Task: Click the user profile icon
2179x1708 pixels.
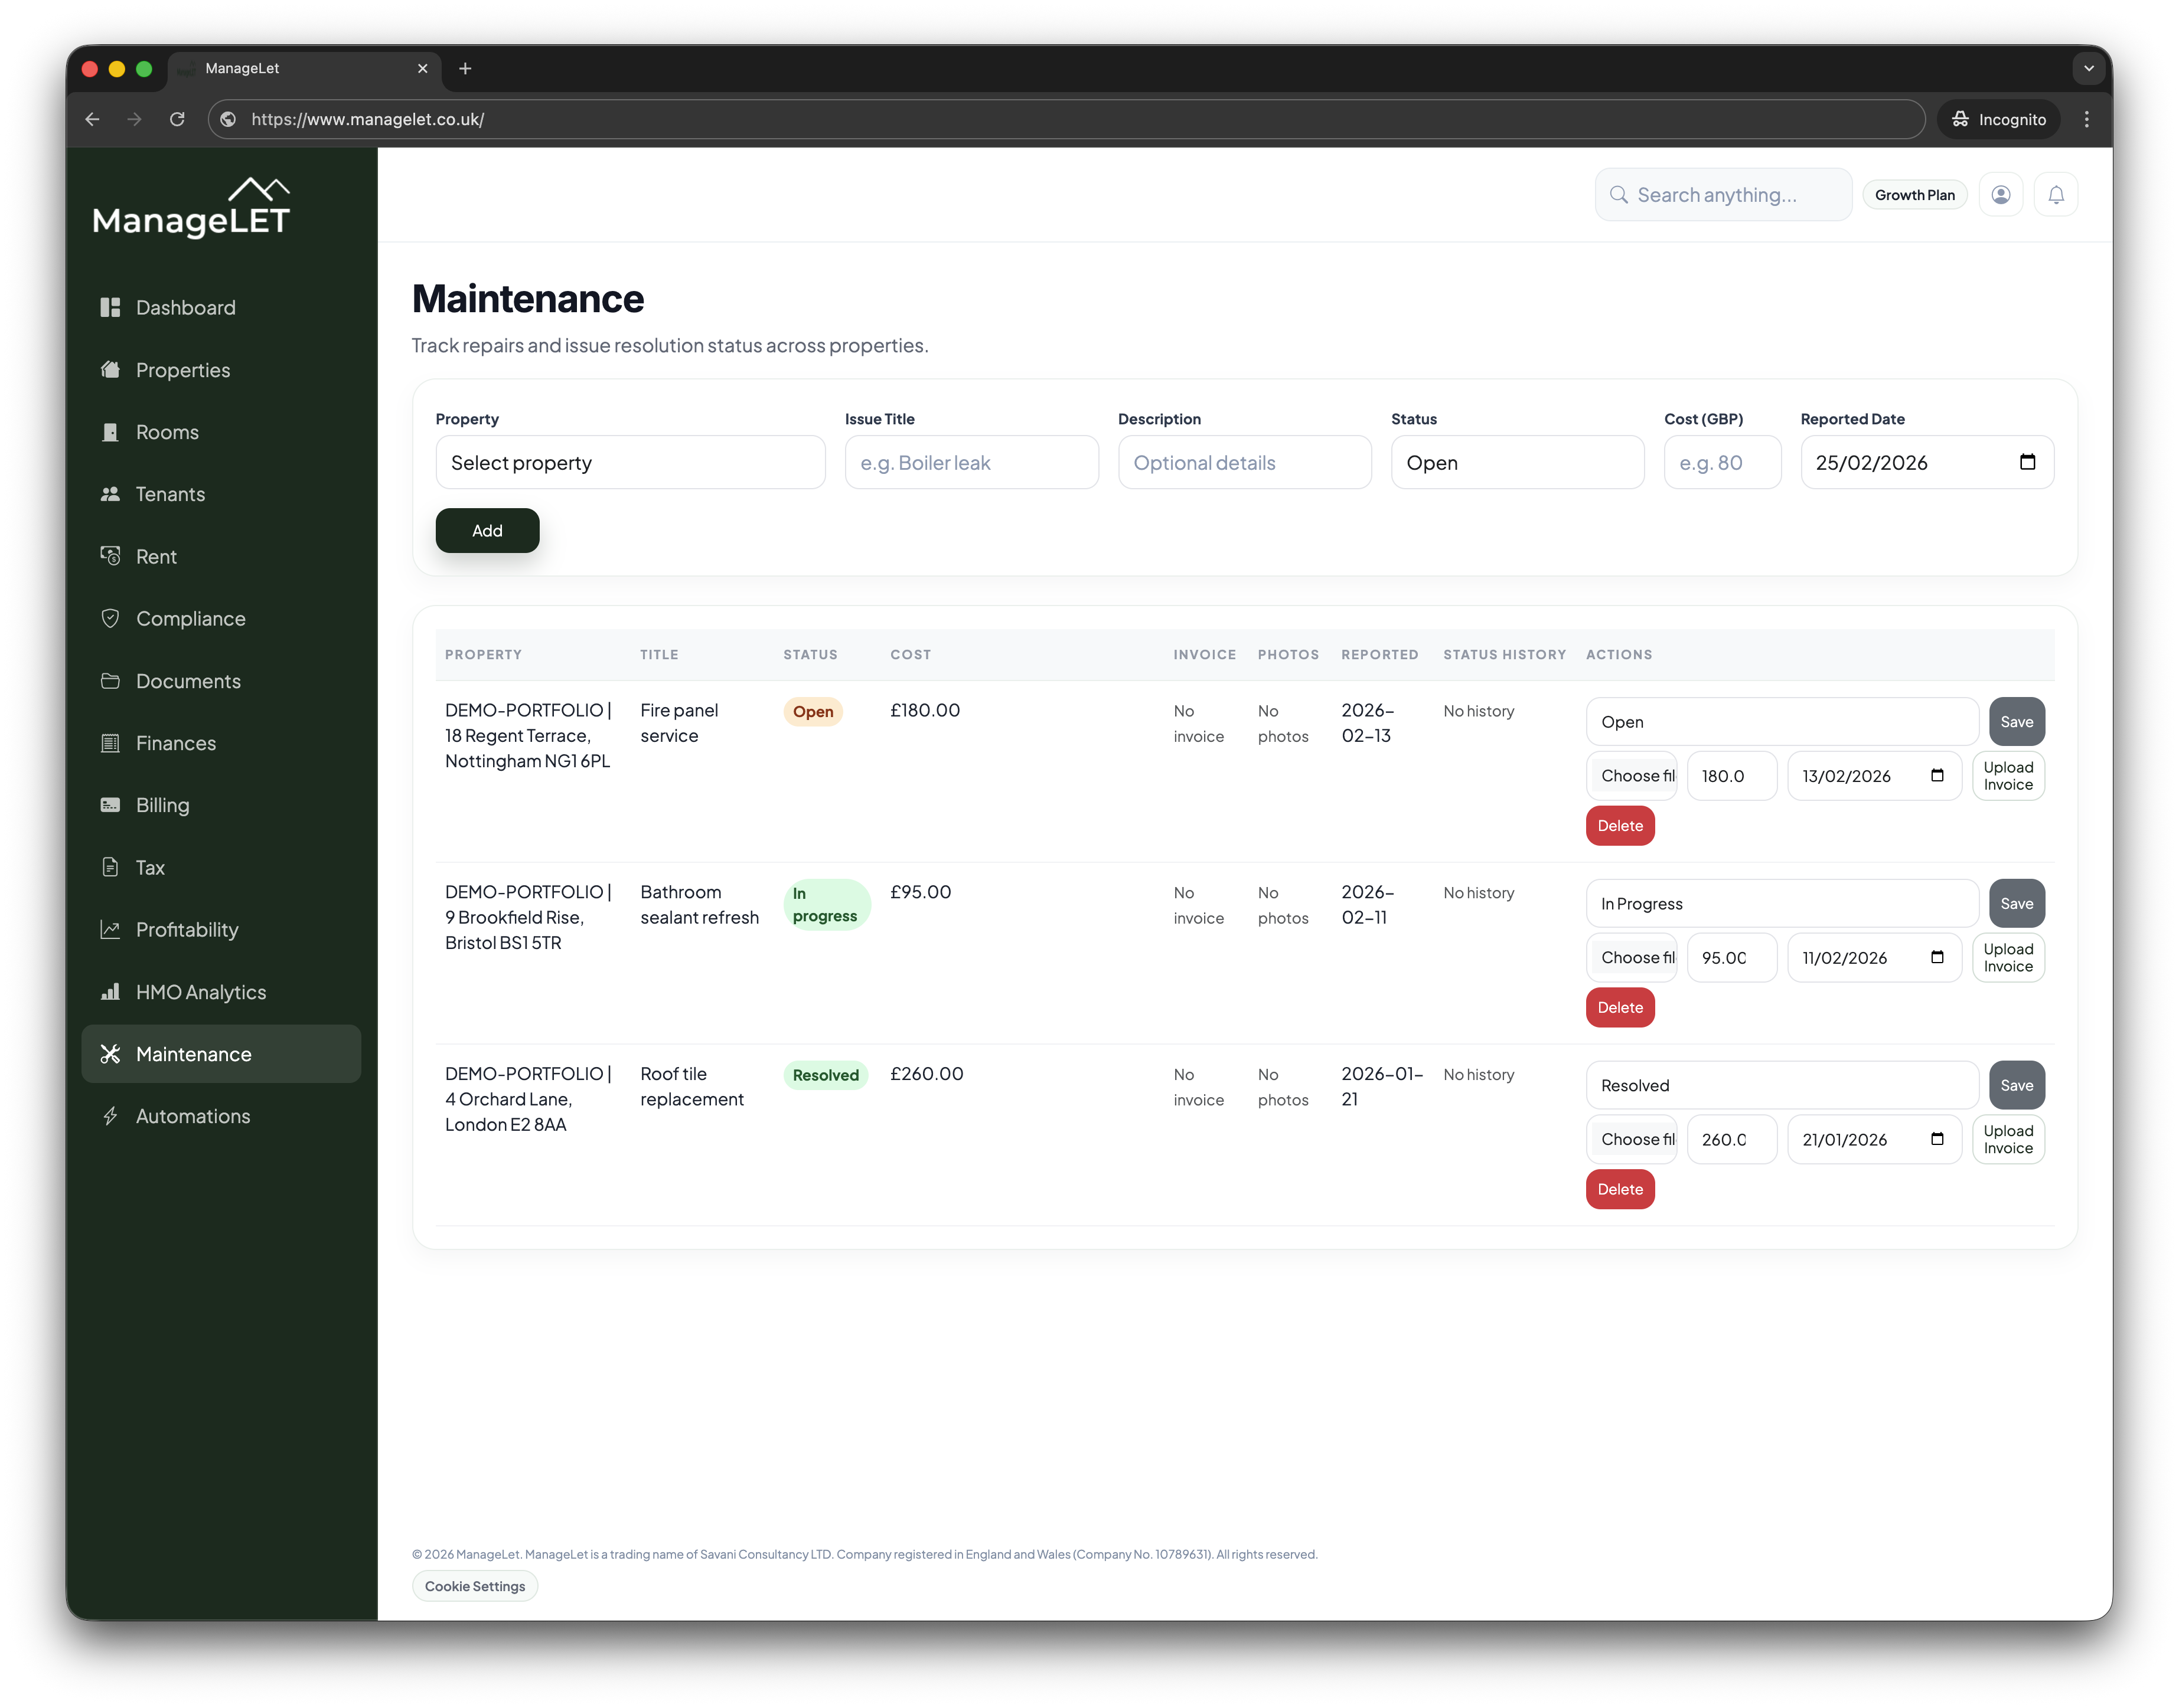Action: point(2002,194)
